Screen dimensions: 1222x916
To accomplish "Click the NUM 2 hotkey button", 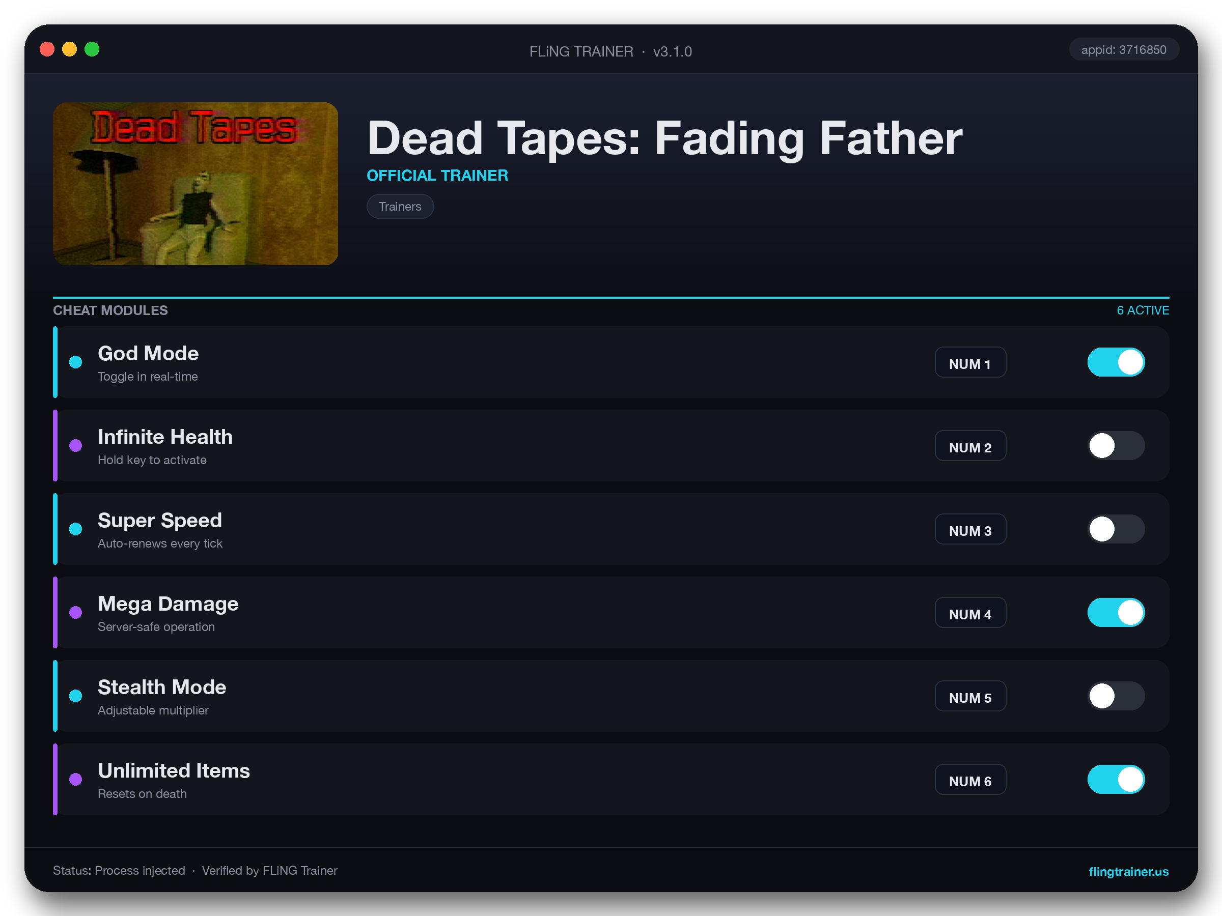I will [x=970, y=446].
